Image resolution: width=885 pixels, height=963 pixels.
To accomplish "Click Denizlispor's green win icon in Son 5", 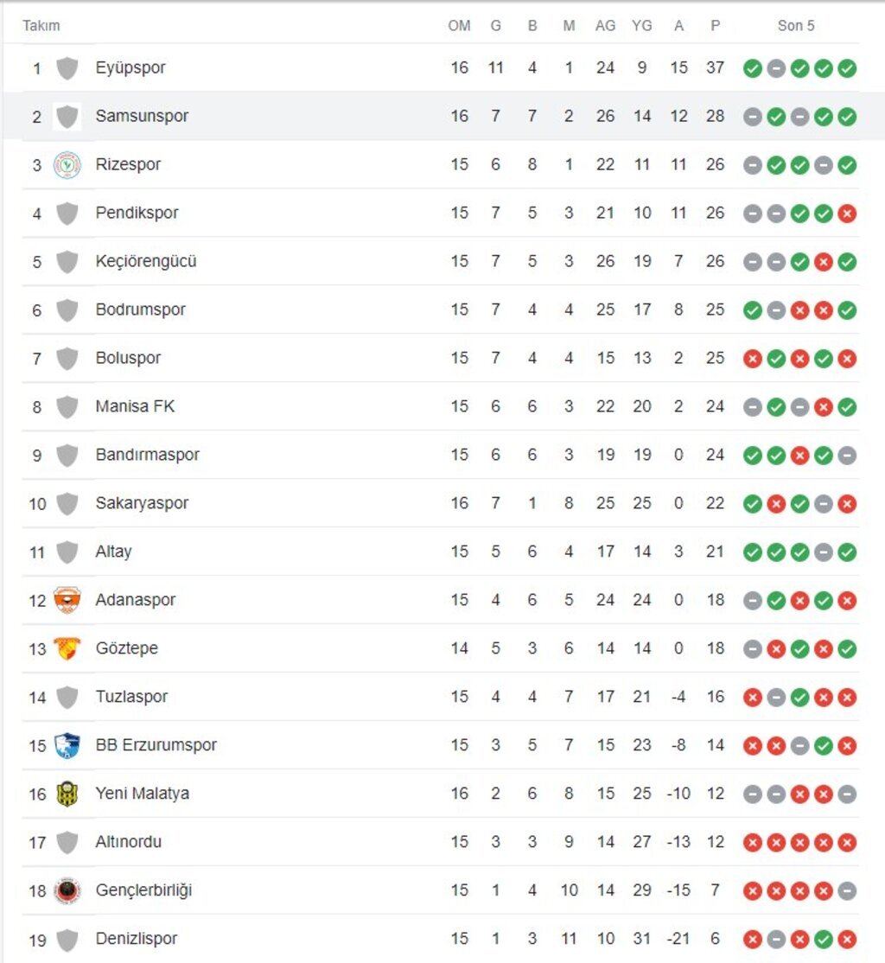I will (x=824, y=939).
